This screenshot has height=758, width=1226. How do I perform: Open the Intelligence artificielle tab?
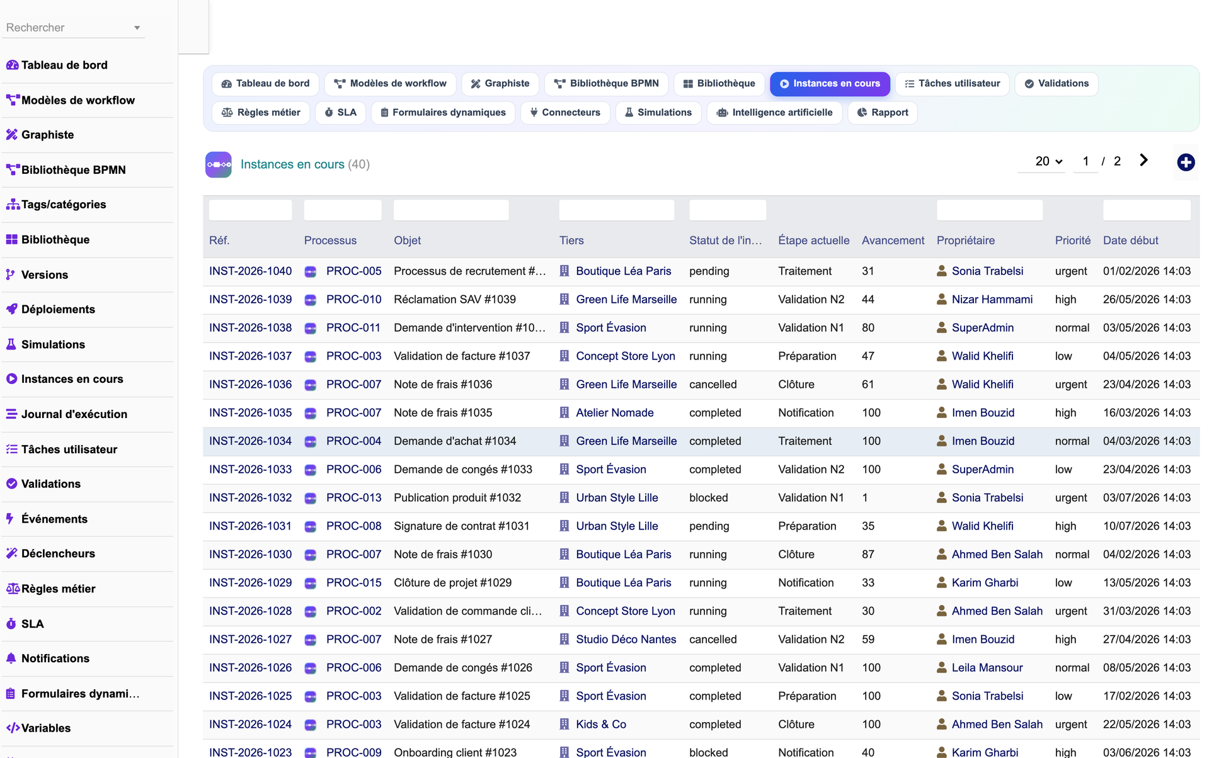point(775,113)
